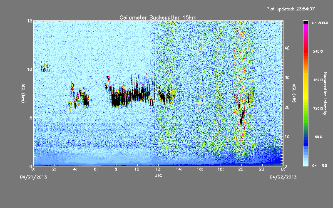Click the end date '04/22/2013'
Image resolution: width=333 pixels, height=208 pixels.
(283, 177)
